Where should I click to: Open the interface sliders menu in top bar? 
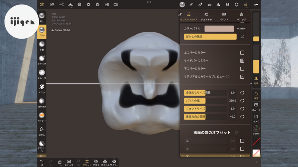(245, 4)
